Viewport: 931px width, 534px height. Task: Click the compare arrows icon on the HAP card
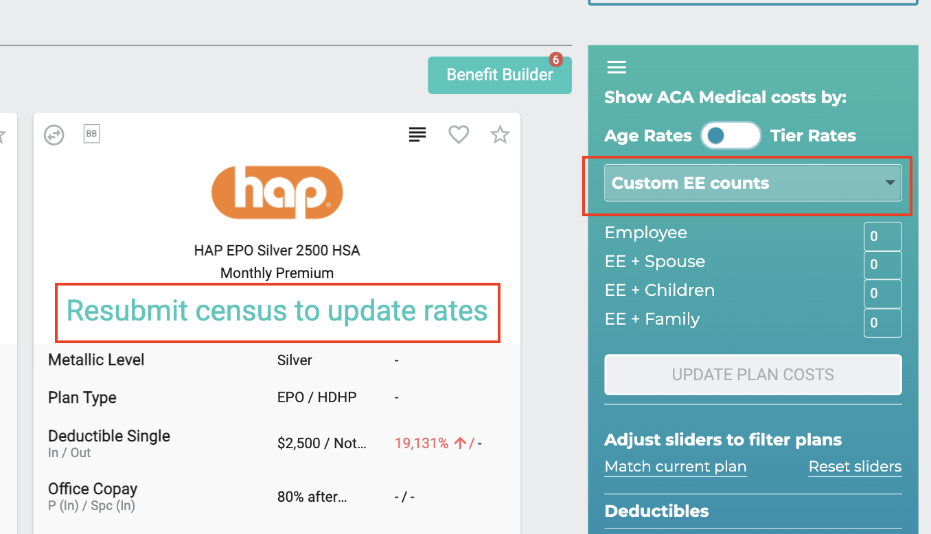tap(54, 135)
